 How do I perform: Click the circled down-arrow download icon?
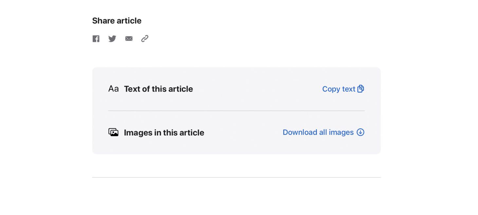(360, 132)
